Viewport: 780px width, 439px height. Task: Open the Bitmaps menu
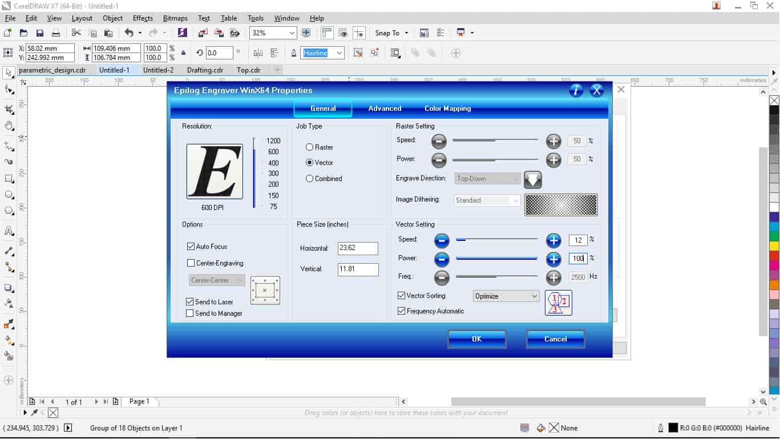(x=176, y=18)
